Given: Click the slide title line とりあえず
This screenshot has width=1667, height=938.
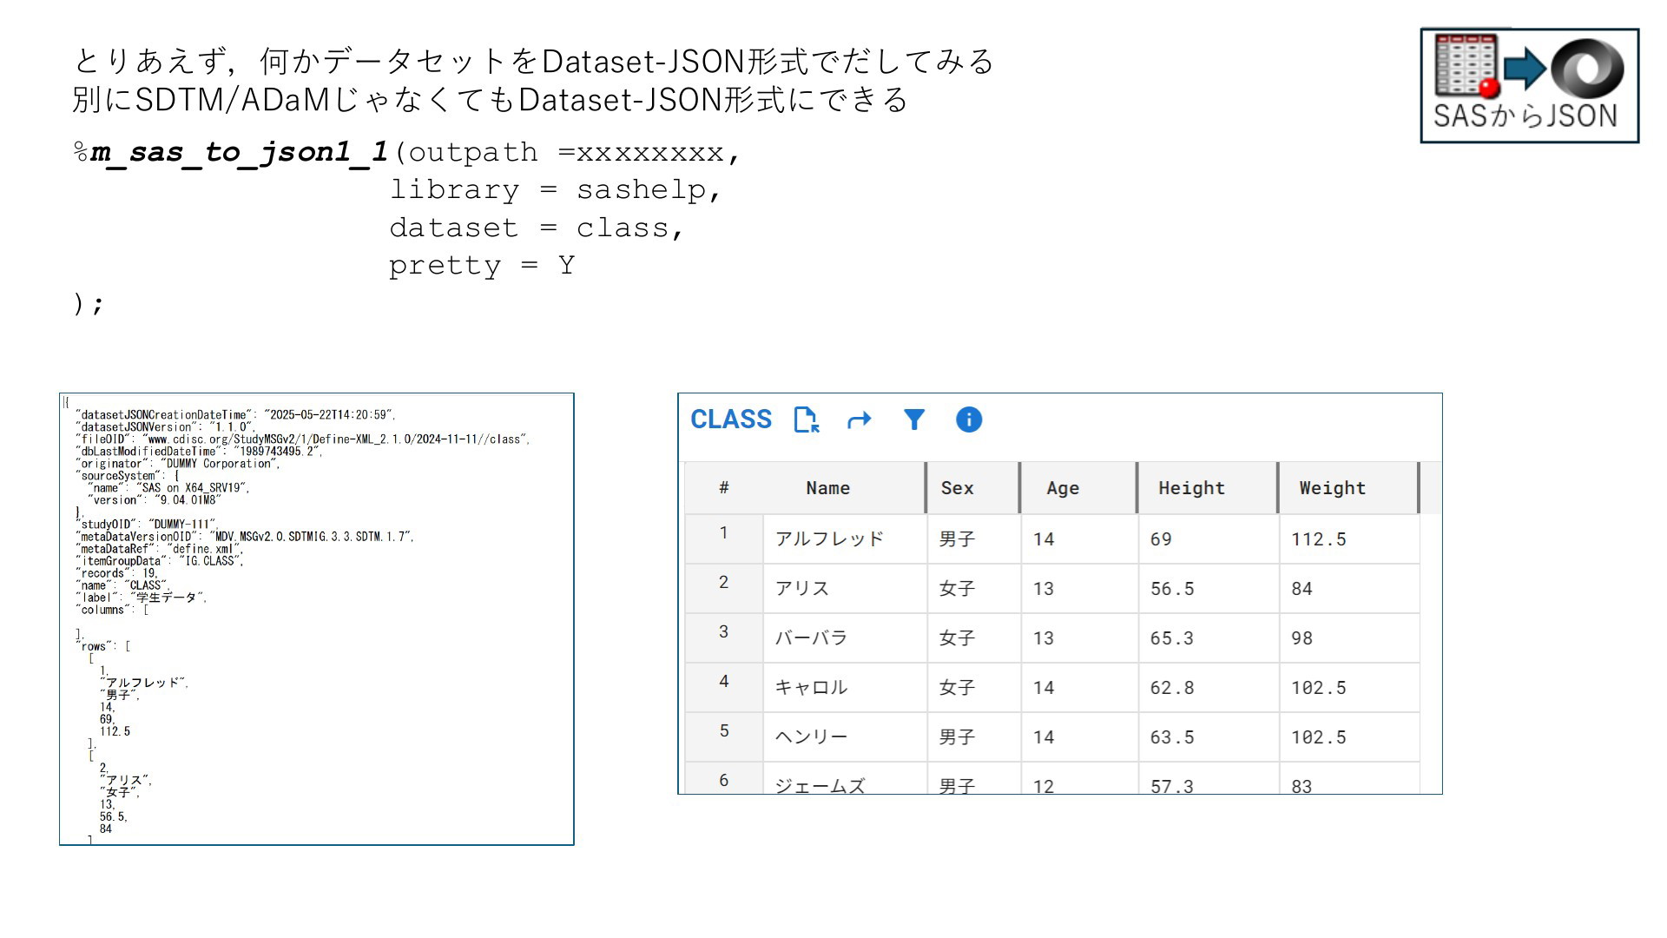Looking at the screenshot, I should tap(534, 61).
